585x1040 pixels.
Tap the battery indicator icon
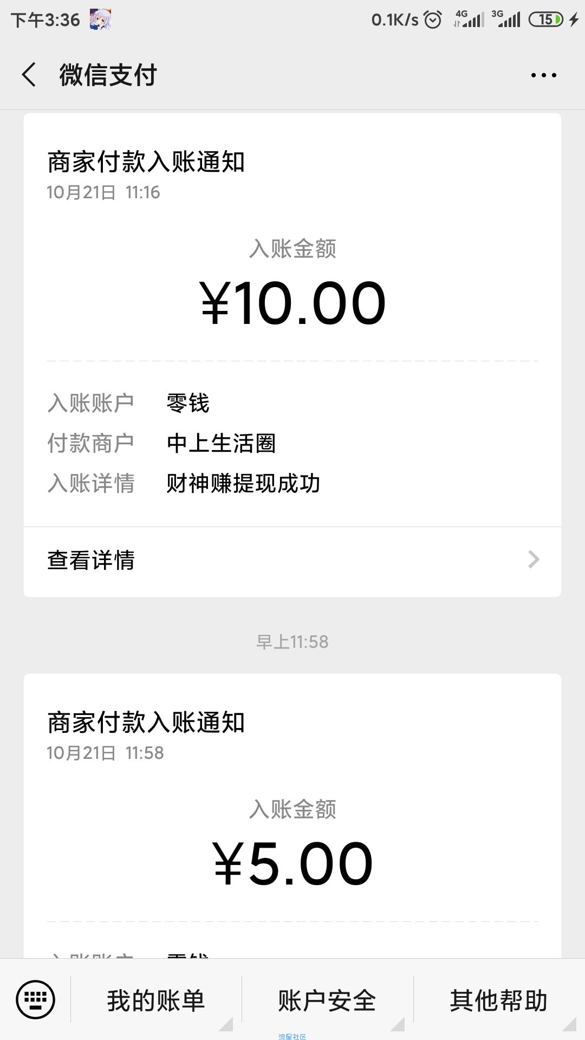click(x=546, y=20)
